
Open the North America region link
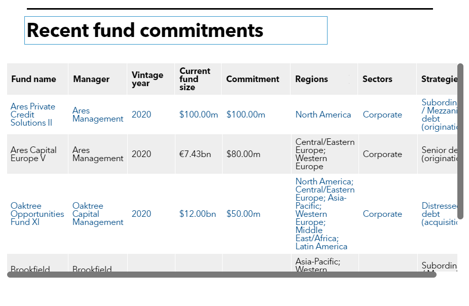click(323, 114)
